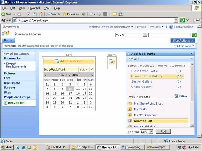The height and width of the screenshot is (151, 202).
Task: Select Closed Web Parts collection
Action: (144, 71)
